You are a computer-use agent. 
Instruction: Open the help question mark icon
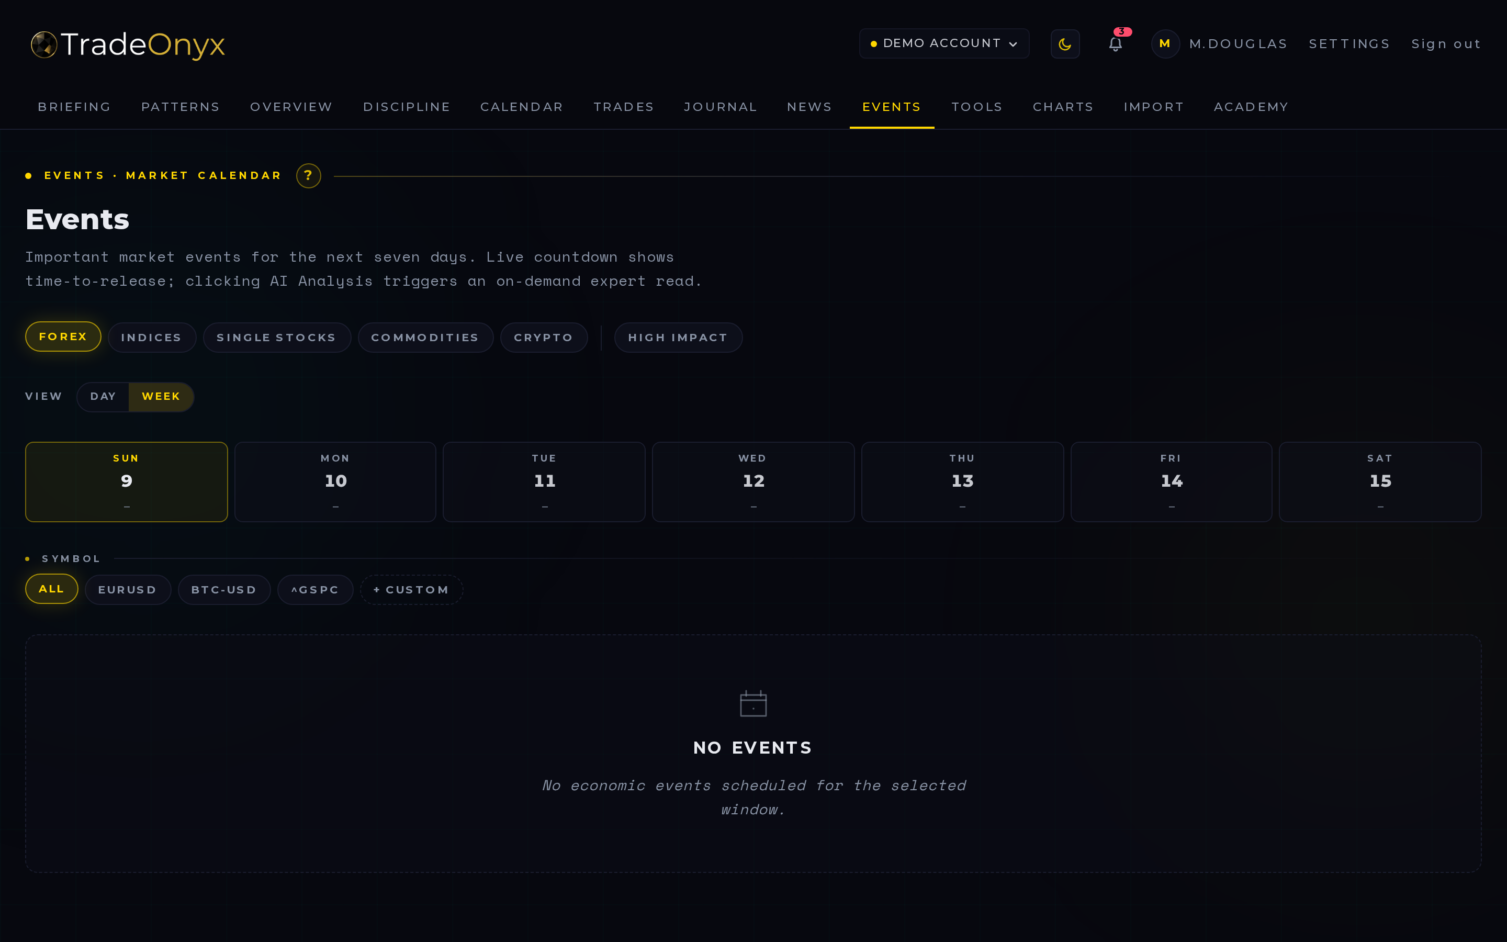coord(308,176)
